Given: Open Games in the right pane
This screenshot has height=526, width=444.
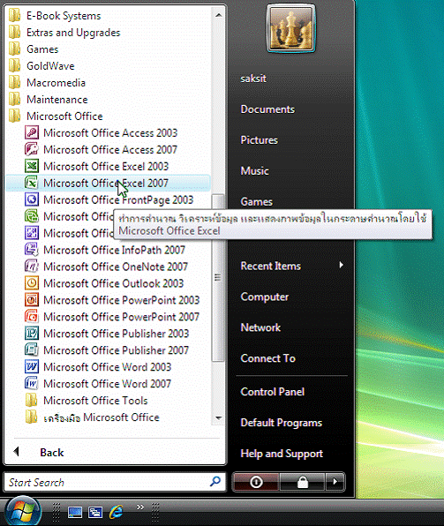Looking at the screenshot, I should [x=256, y=202].
